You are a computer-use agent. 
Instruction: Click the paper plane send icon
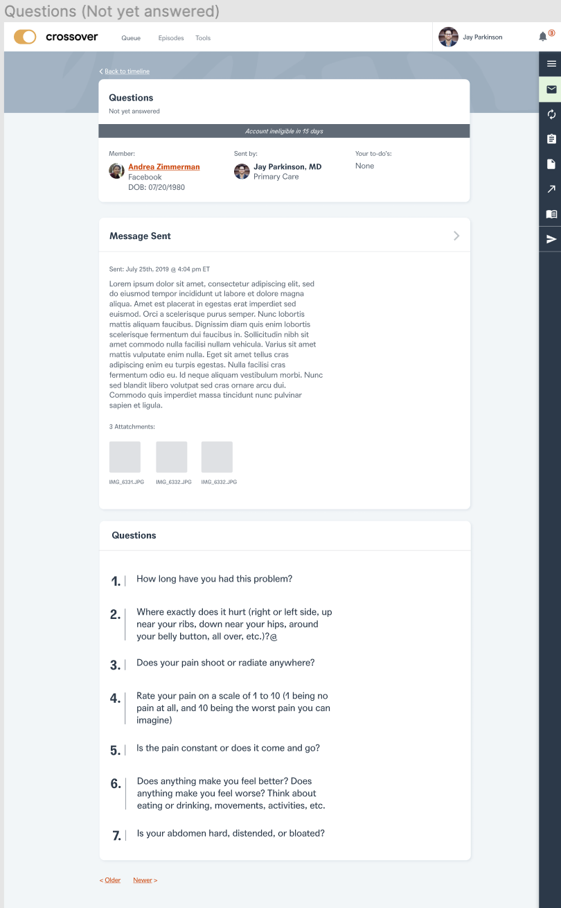click(x=551, y=239)
